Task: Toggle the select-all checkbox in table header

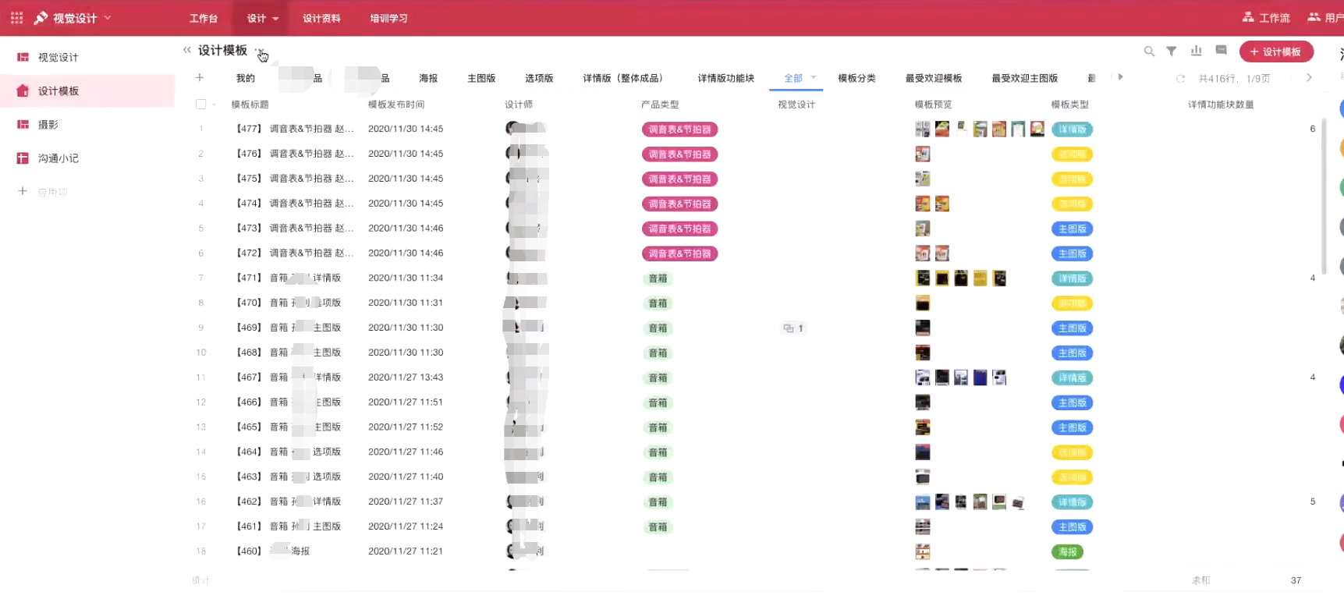Action: click(200, 105)
